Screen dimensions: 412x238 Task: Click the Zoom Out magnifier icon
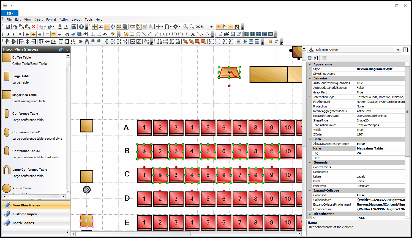[x=192, y=27]
